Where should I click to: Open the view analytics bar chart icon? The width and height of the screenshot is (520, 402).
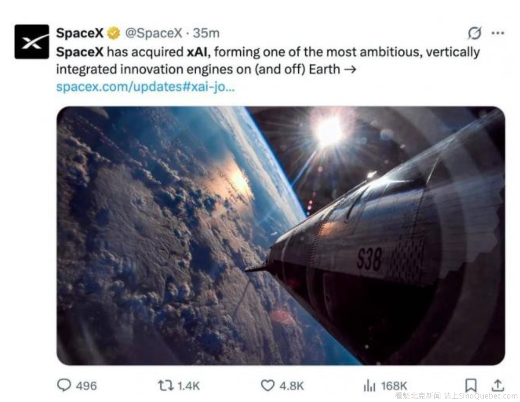click(x=369, y=385)
